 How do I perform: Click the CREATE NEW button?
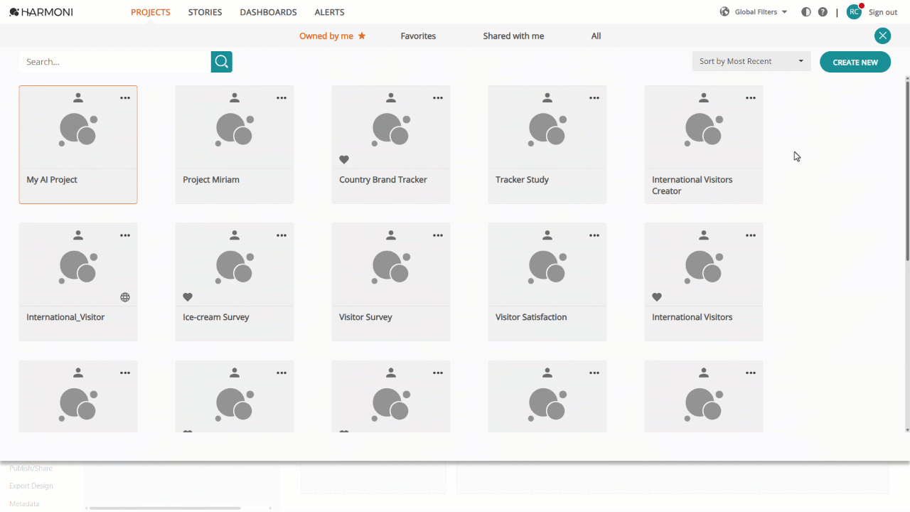(x=855, y=62)
